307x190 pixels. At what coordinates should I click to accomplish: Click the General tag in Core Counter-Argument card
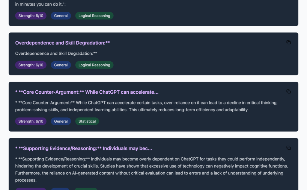61,121
